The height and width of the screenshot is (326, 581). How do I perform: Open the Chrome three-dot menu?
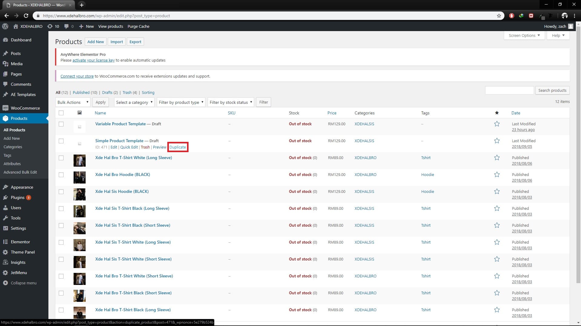[574, 16]
